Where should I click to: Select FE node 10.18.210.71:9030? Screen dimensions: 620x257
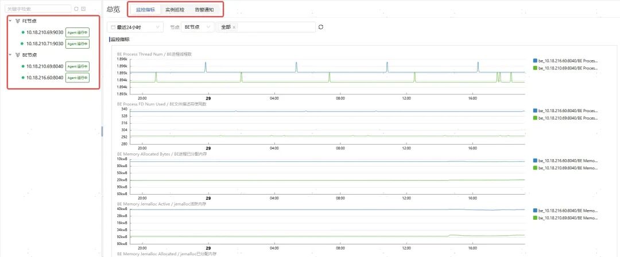45,44
